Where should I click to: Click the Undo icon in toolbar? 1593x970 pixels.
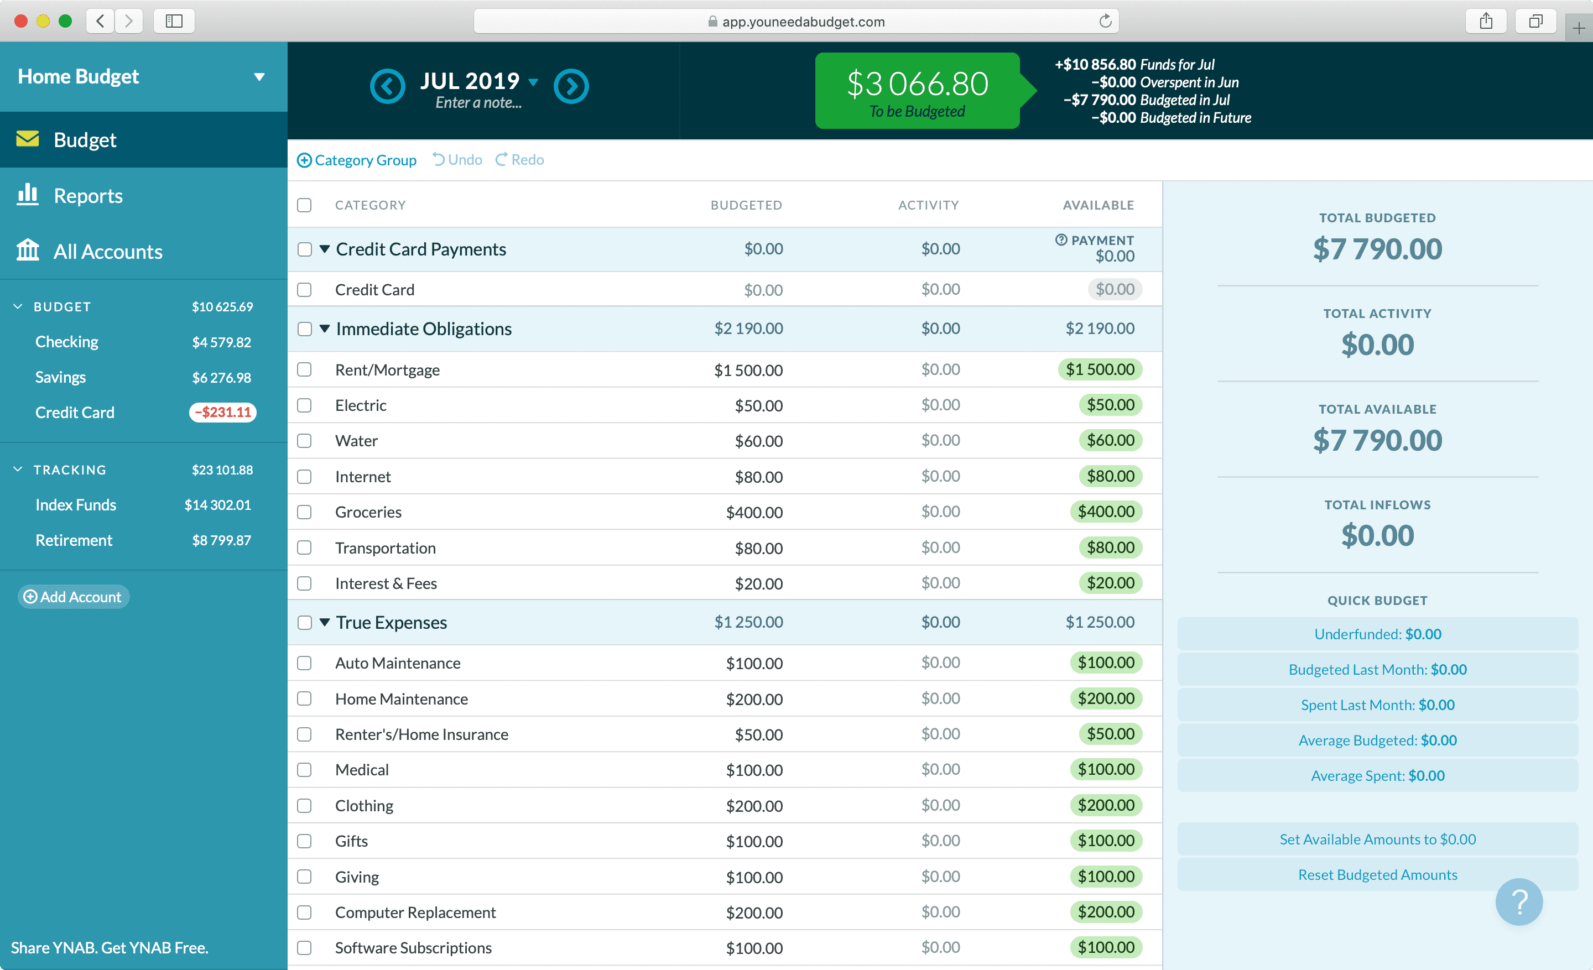[x=442, y=159]
